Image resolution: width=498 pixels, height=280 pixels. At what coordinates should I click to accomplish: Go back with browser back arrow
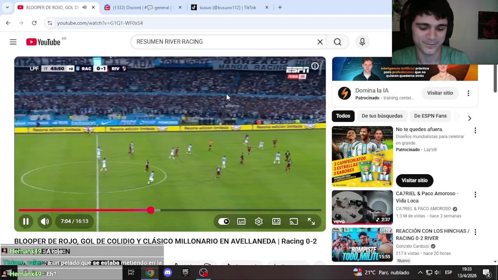pos(8,23)
